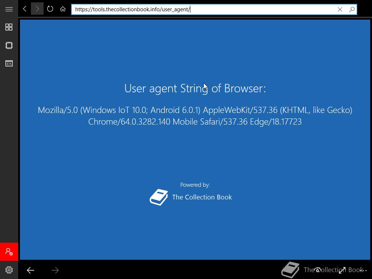The image size is (372, 279).
Task: Click the eye view icon in bottom bar
Action: click(x=318, y=270)
